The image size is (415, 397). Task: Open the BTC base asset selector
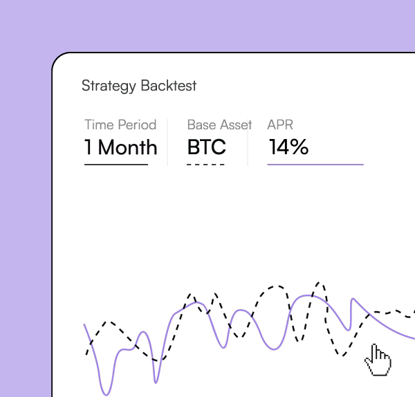206,147
